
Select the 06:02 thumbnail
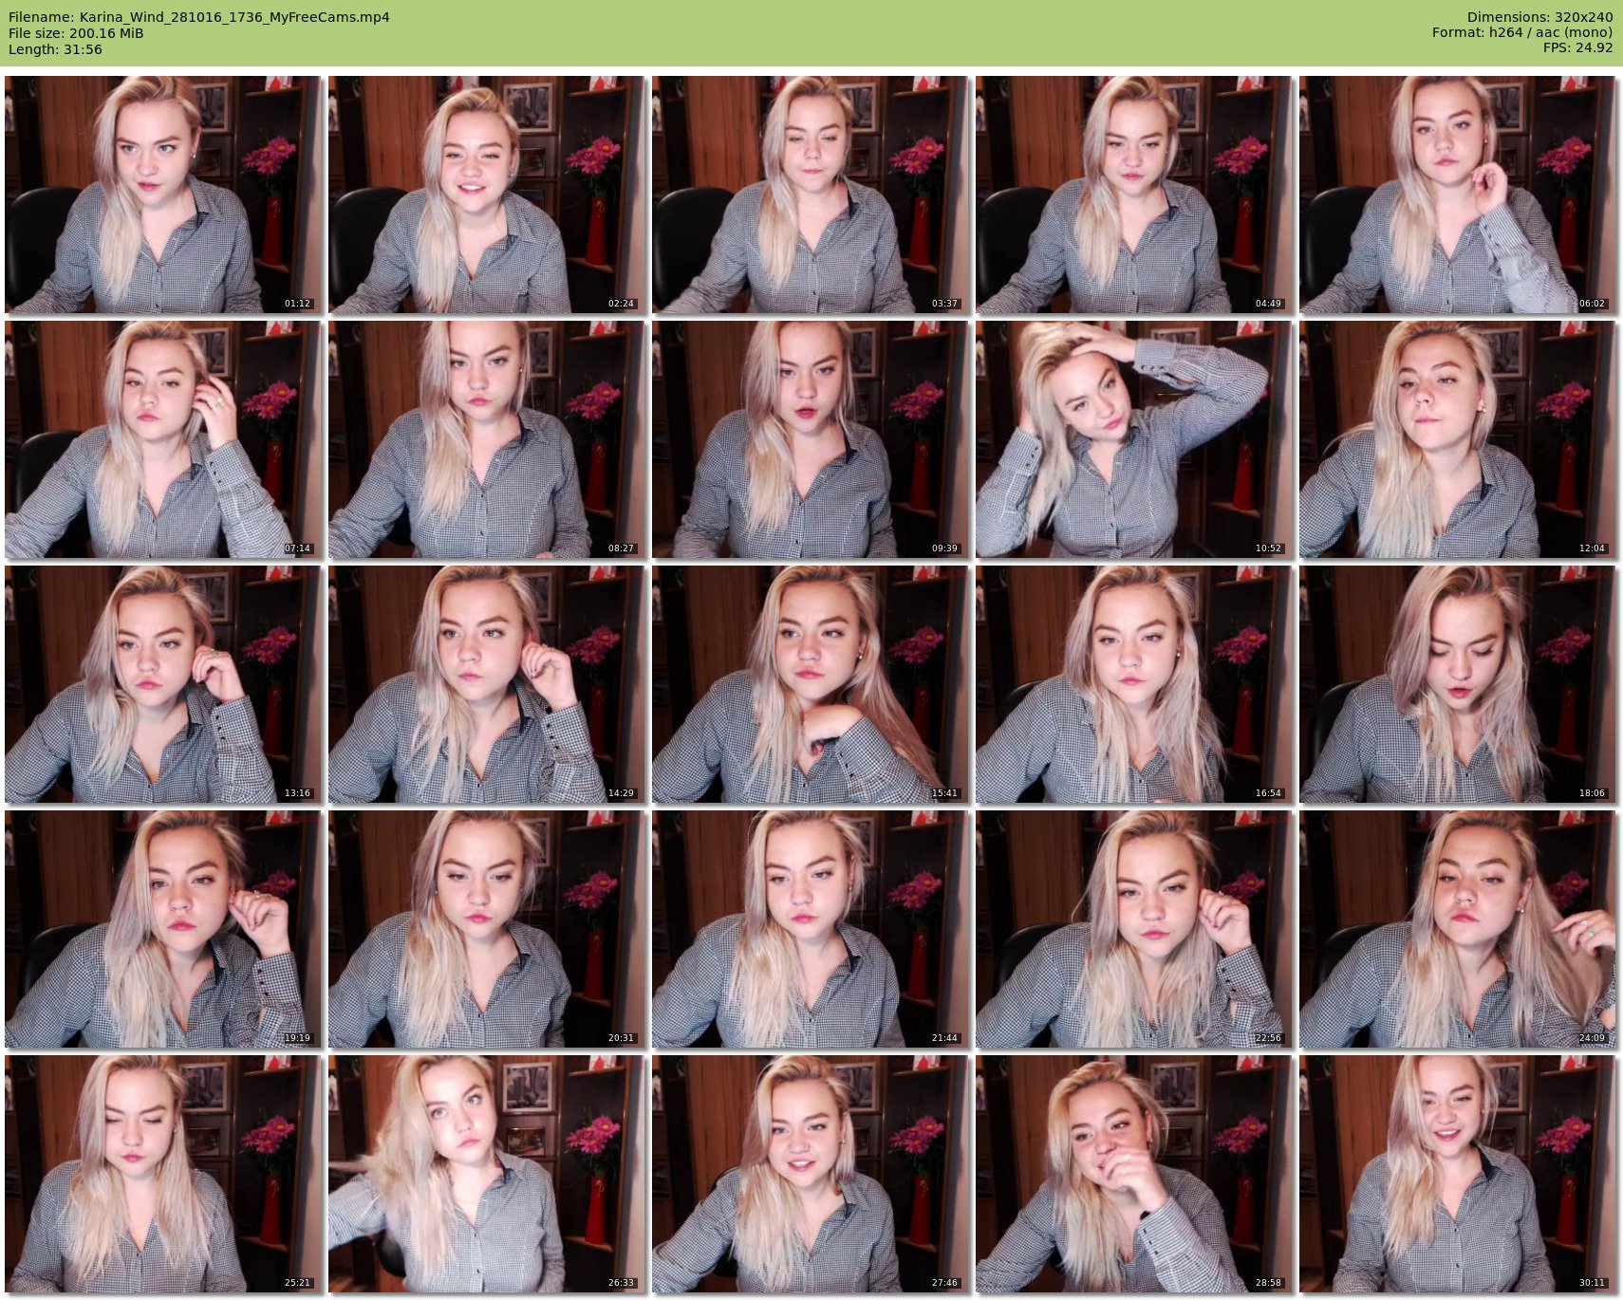click(x=1457, y=195)
